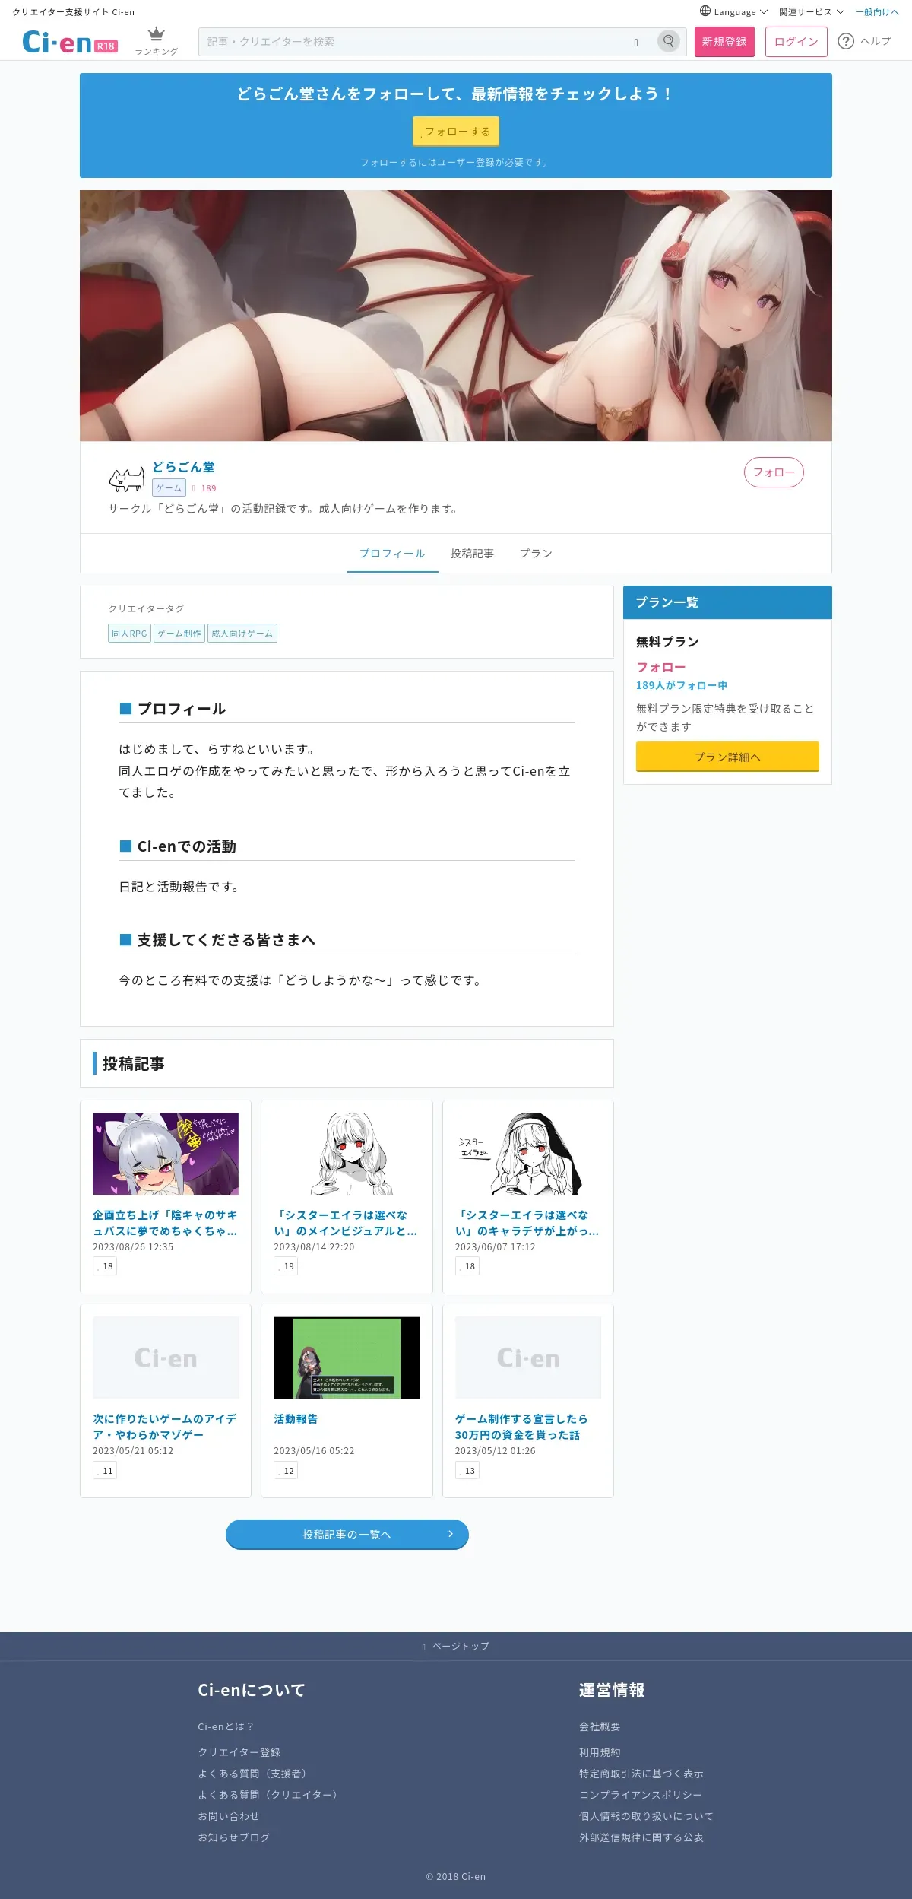This screenshot has width=912, height=1899.
Task: Click the outlined フォロー button on profile
Action: point(774,472)
